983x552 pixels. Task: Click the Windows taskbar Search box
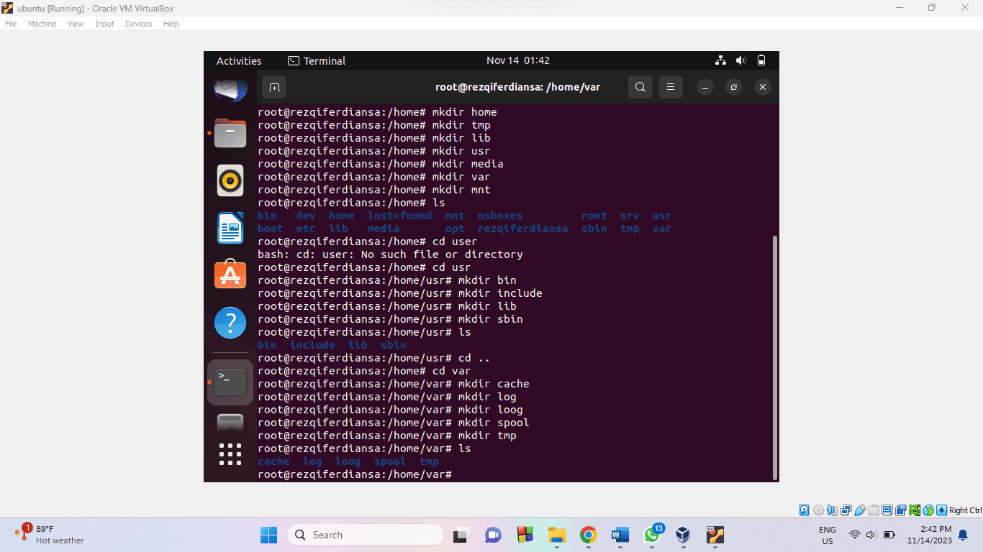[x=366, y=535]
